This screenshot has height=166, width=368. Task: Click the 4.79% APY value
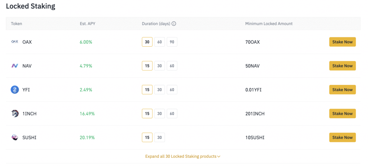[x=86, y=66]
